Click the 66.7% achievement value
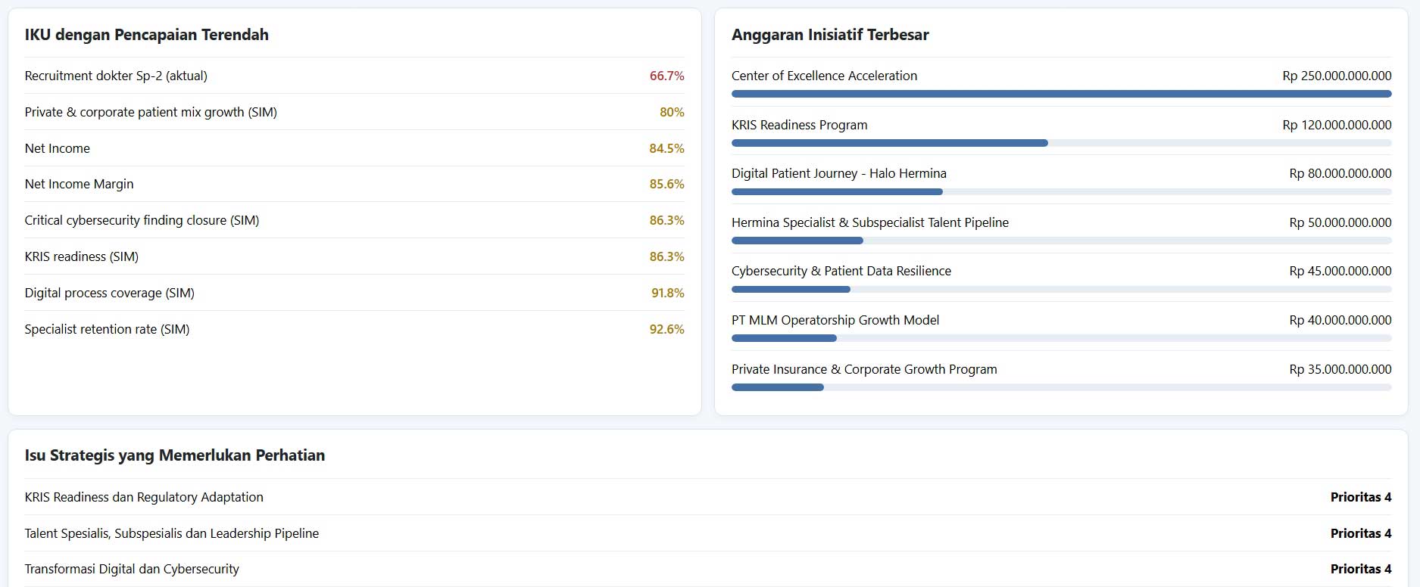Viewport: 1420px width, 587px height. [666, 76]
